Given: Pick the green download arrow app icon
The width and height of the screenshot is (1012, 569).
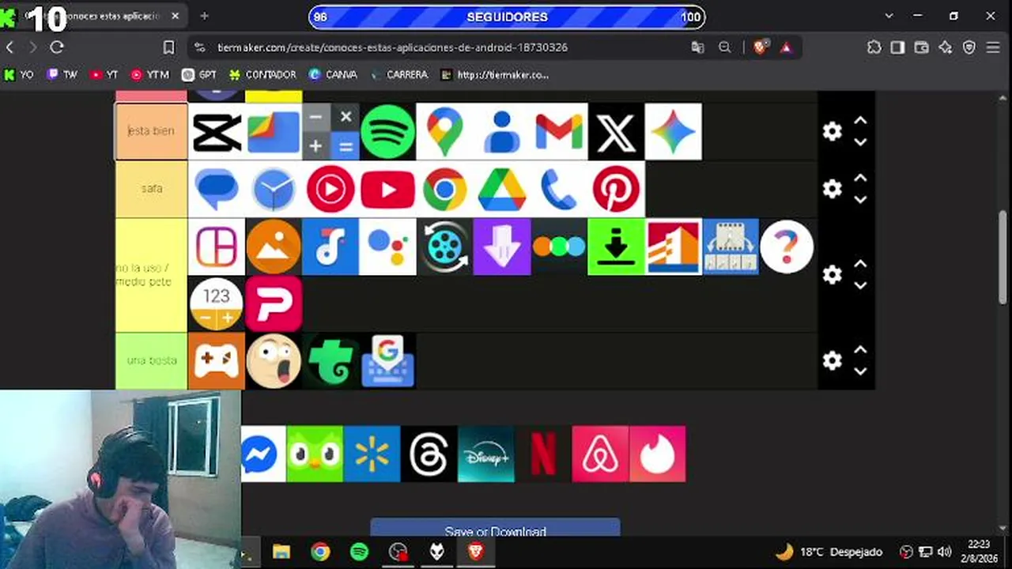Looking at the screenshot, I should pos(616,247).
